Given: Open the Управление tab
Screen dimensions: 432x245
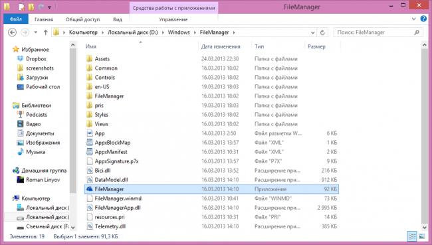Looking at the screenshot, I should pyautogui.click(x=173, y=19).
